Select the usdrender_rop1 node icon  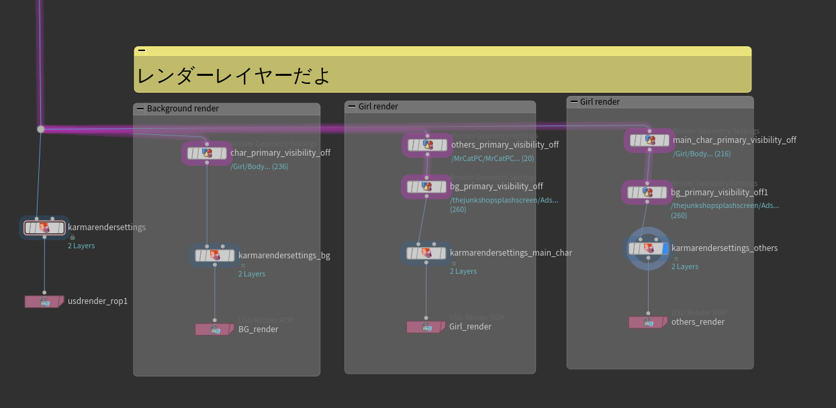(45, 302)
